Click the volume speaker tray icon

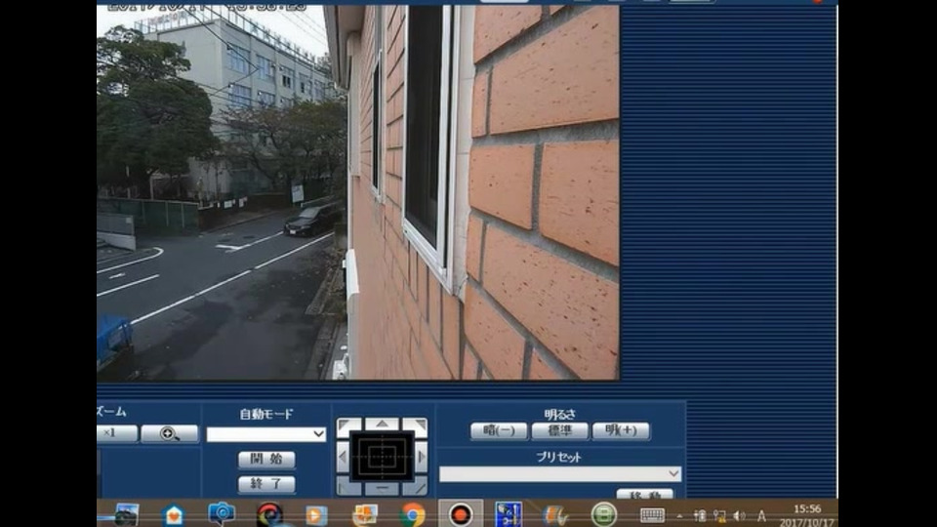[739, 515]
